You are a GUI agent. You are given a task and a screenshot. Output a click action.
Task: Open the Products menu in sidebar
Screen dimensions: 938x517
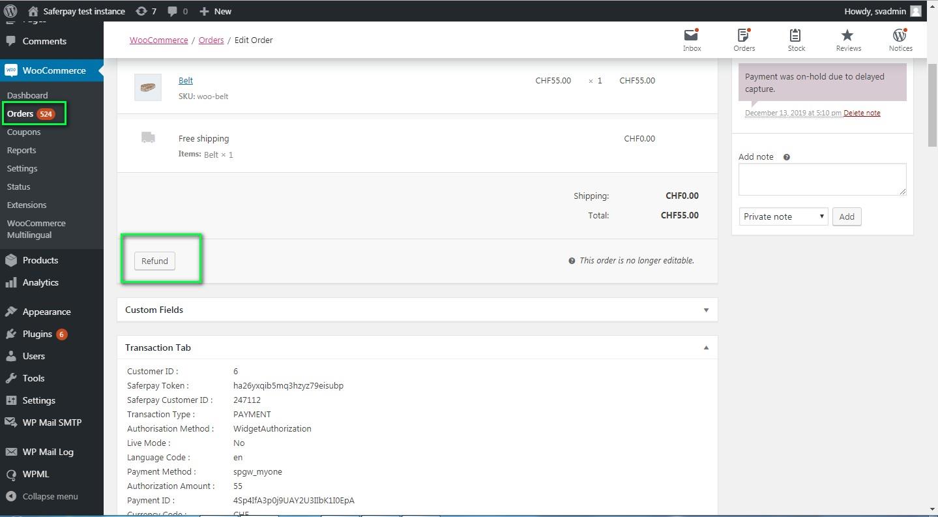click(x=40, y=260)
